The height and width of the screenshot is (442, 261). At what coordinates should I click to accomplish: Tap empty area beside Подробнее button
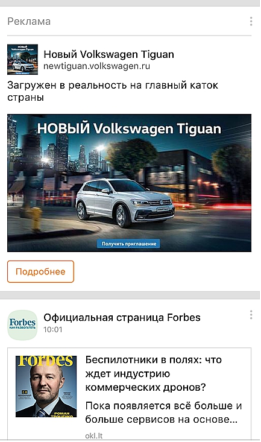[x=163, y=271]
